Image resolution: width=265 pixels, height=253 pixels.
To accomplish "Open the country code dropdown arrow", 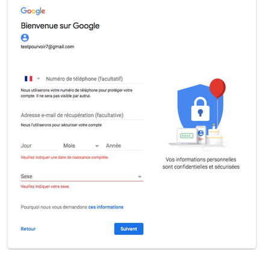I will pyautogui.click(x=39, y=79).
